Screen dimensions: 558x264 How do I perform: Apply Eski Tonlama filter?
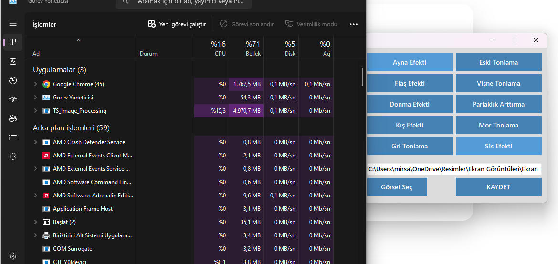498,62
